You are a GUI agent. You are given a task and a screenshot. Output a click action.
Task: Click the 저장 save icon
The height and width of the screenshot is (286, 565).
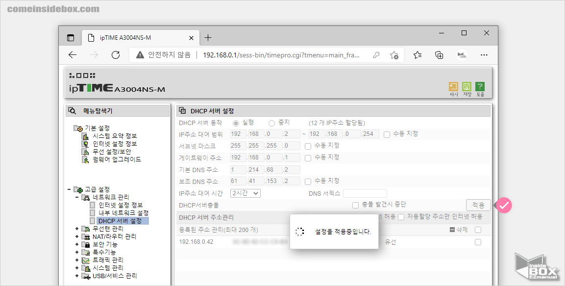(x=467, y=86)
